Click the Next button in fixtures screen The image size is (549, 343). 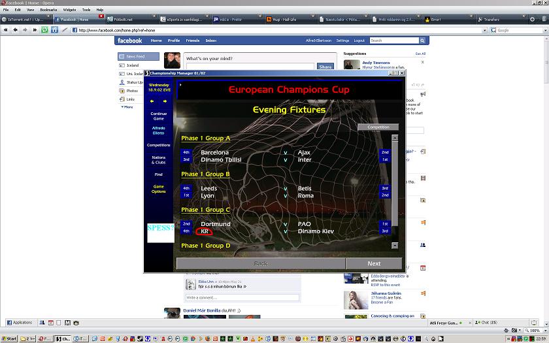pos(374,263)
